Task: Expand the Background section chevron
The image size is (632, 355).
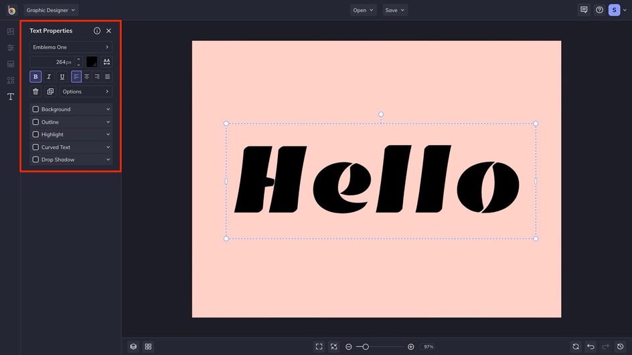Action: (108, 109)
